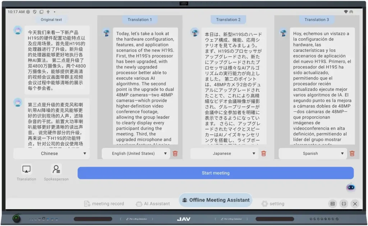Open the Spanish language dropdown
368x226 pixels.
click(x=313, y=153)
